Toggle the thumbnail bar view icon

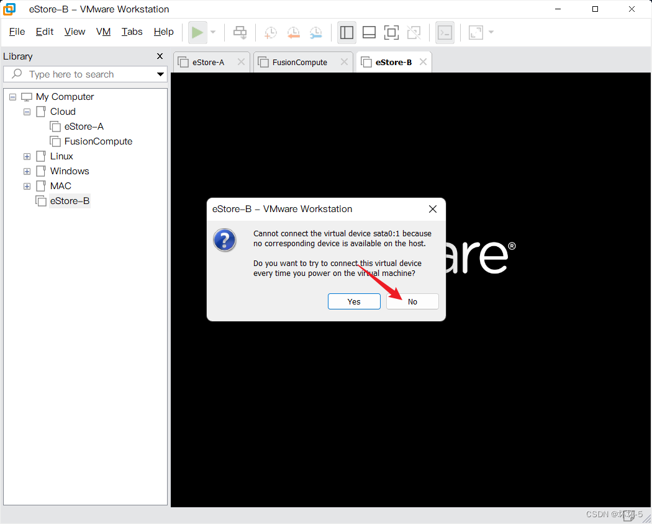(369, 32)
